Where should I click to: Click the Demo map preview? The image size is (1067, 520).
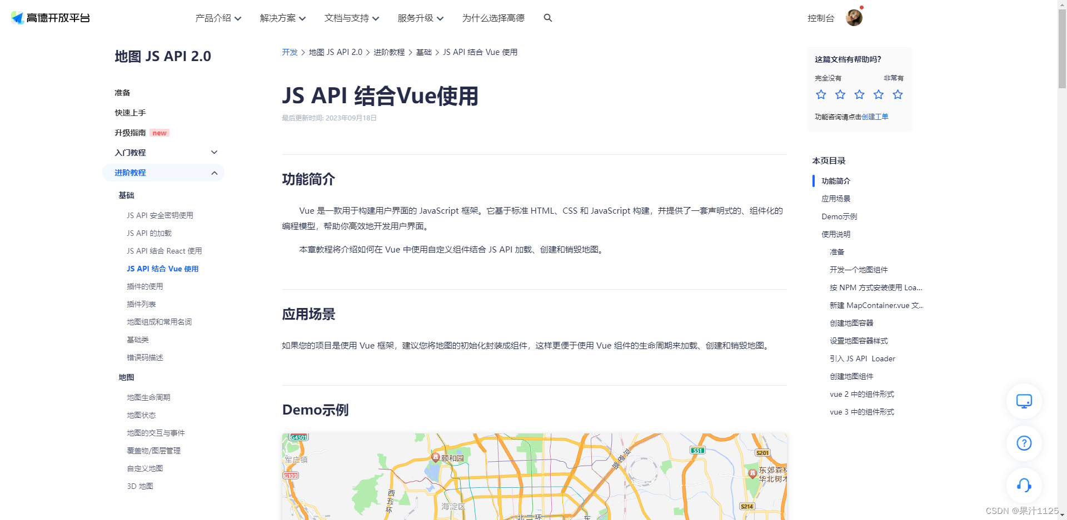click(534, 477)
